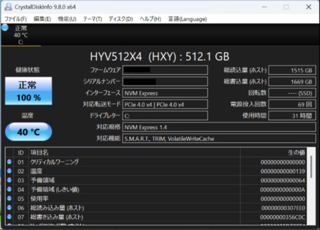Click the ドライブレター field showing C:
The image size is (320, 230).
coord(165,116)
